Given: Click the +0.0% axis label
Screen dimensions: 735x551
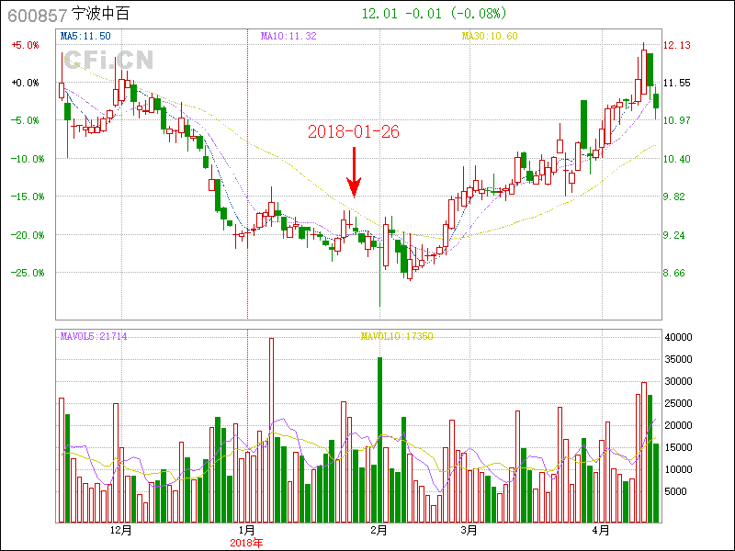Looking at the screenshot, I should pyautogui.click(x=26, y=83).
